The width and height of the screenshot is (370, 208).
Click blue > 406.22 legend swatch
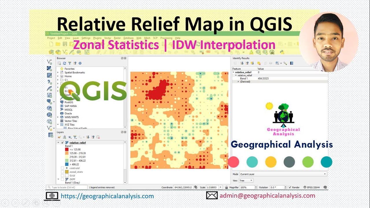tap(67, 164)
